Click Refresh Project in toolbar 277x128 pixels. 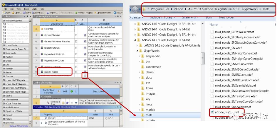(84, 13)
